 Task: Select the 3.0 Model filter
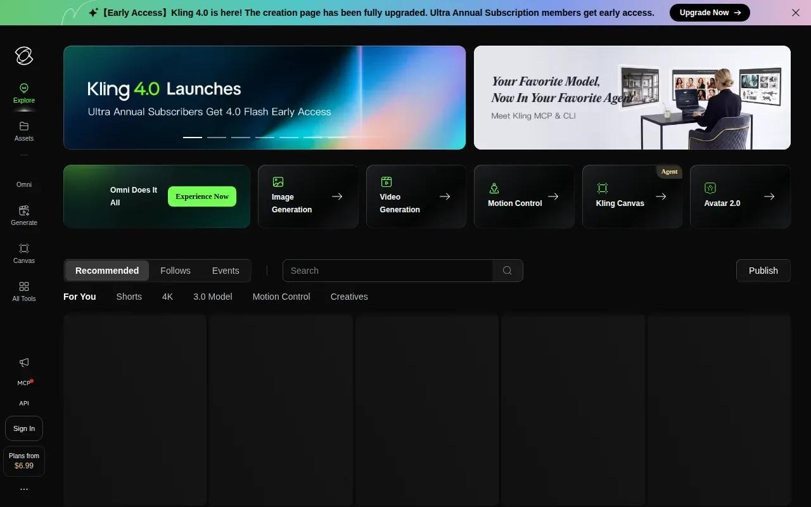(x=213, y=297)
